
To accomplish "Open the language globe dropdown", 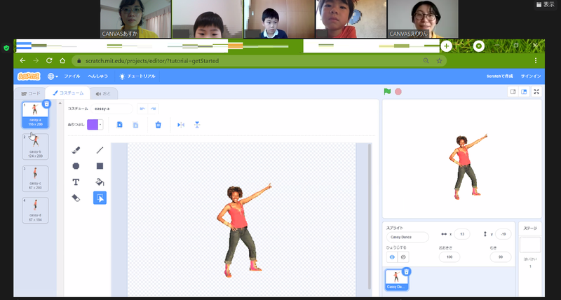I will click(53, 76).
